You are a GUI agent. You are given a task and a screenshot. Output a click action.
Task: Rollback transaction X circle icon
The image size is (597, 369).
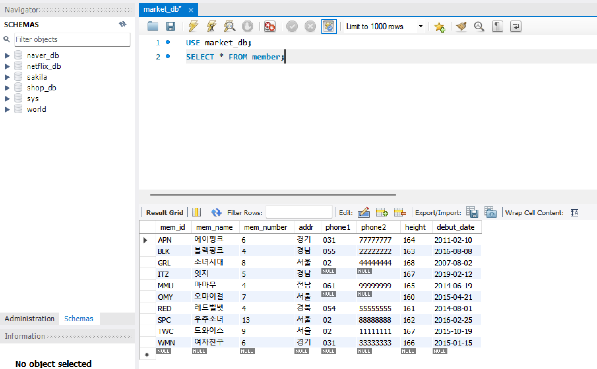[310, 26]
